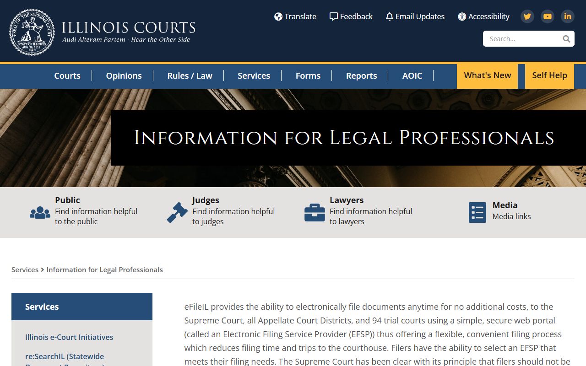Click the re:SearchIL sidebar link

click(x=65, y=361)
